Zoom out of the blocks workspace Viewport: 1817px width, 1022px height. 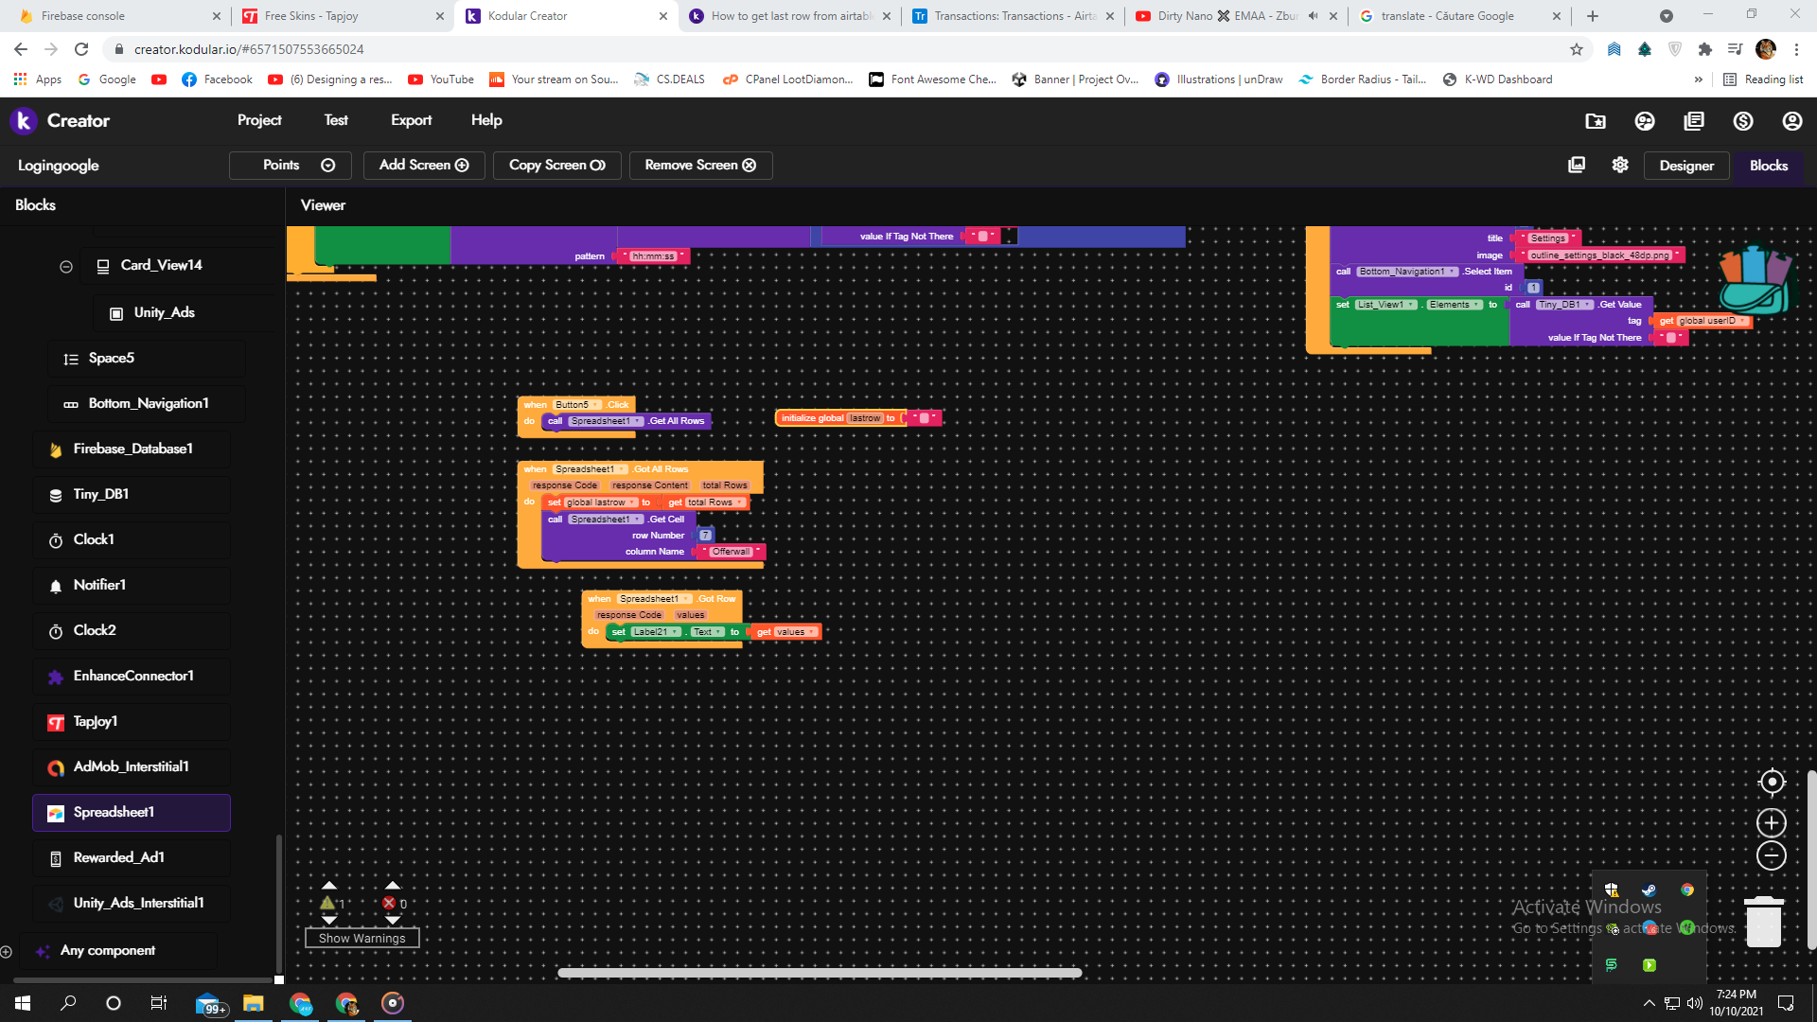(1772, 855)
